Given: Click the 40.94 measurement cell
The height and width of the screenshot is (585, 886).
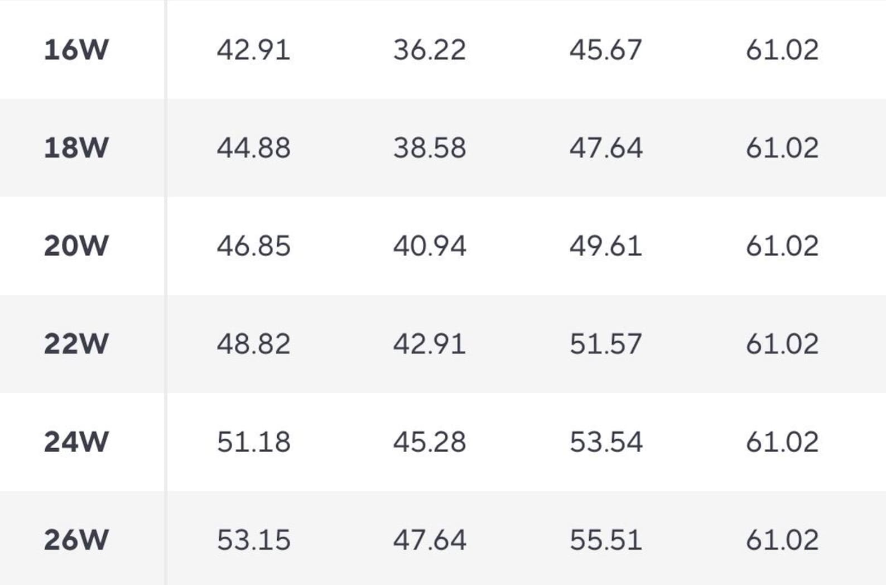Looking at the screenshot, I should [430, 246].
